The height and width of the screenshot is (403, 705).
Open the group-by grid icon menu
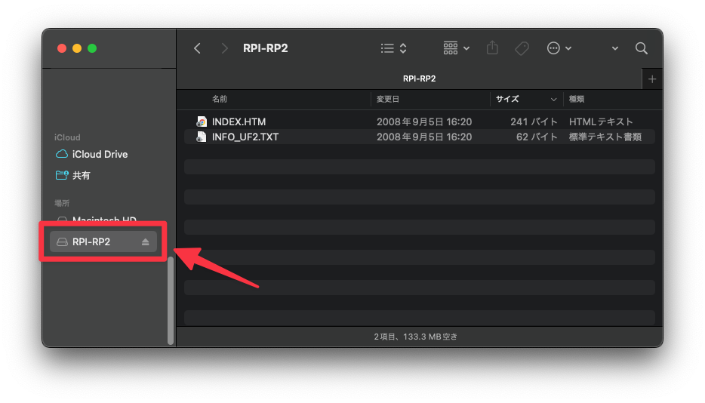click(x=457, y=48)
